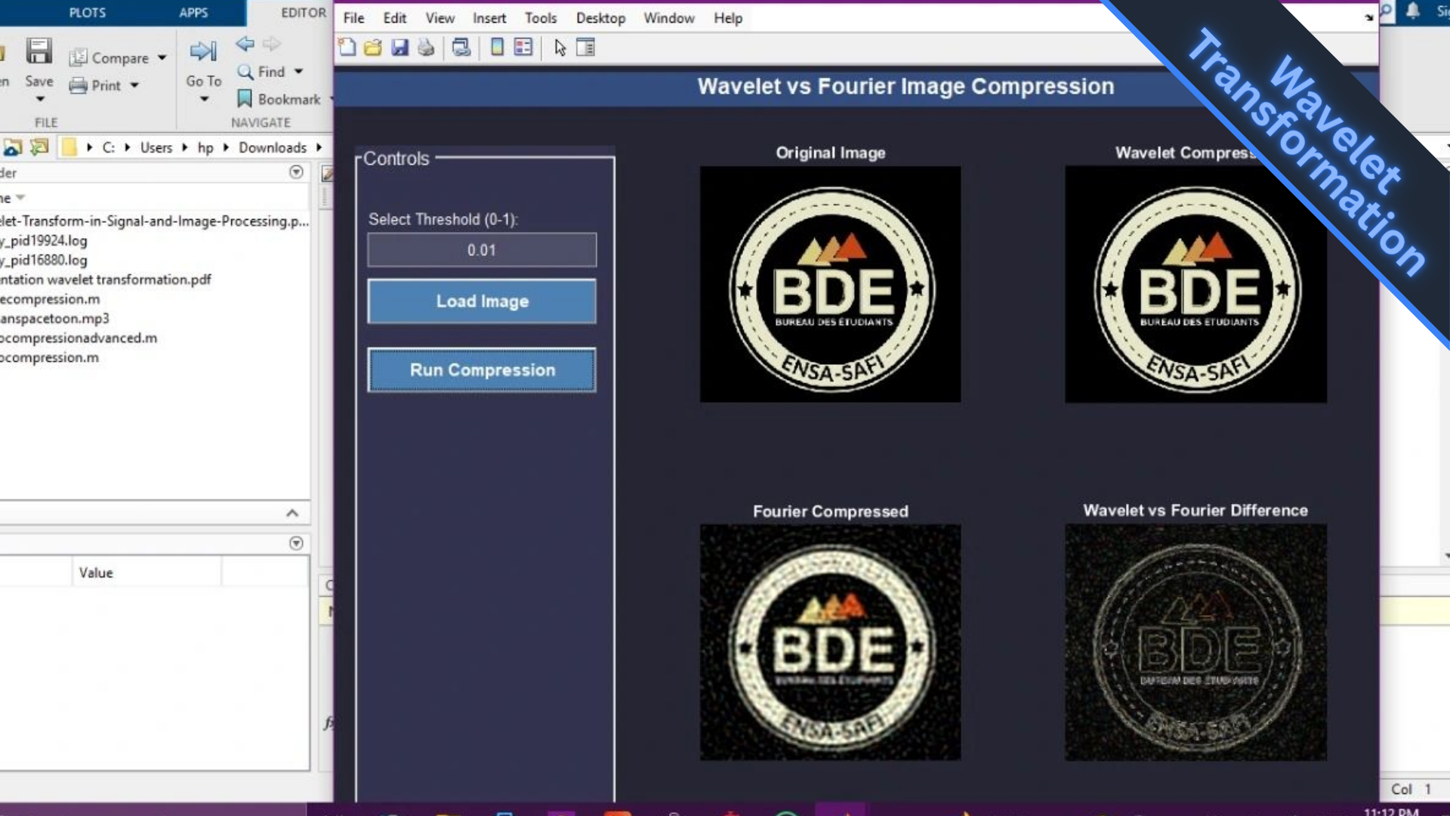Select the Edit Plot arrow tool
This screenshot has width=1450, height=816.
(560, 48)
